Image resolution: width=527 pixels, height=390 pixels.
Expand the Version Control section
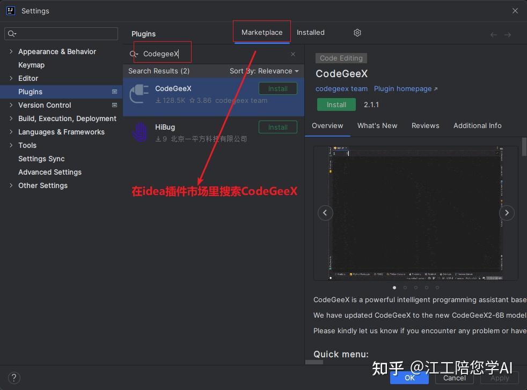click(11, 105)
